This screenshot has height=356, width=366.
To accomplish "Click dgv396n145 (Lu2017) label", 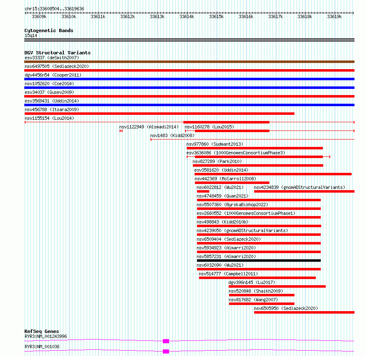I will (252, 282).
